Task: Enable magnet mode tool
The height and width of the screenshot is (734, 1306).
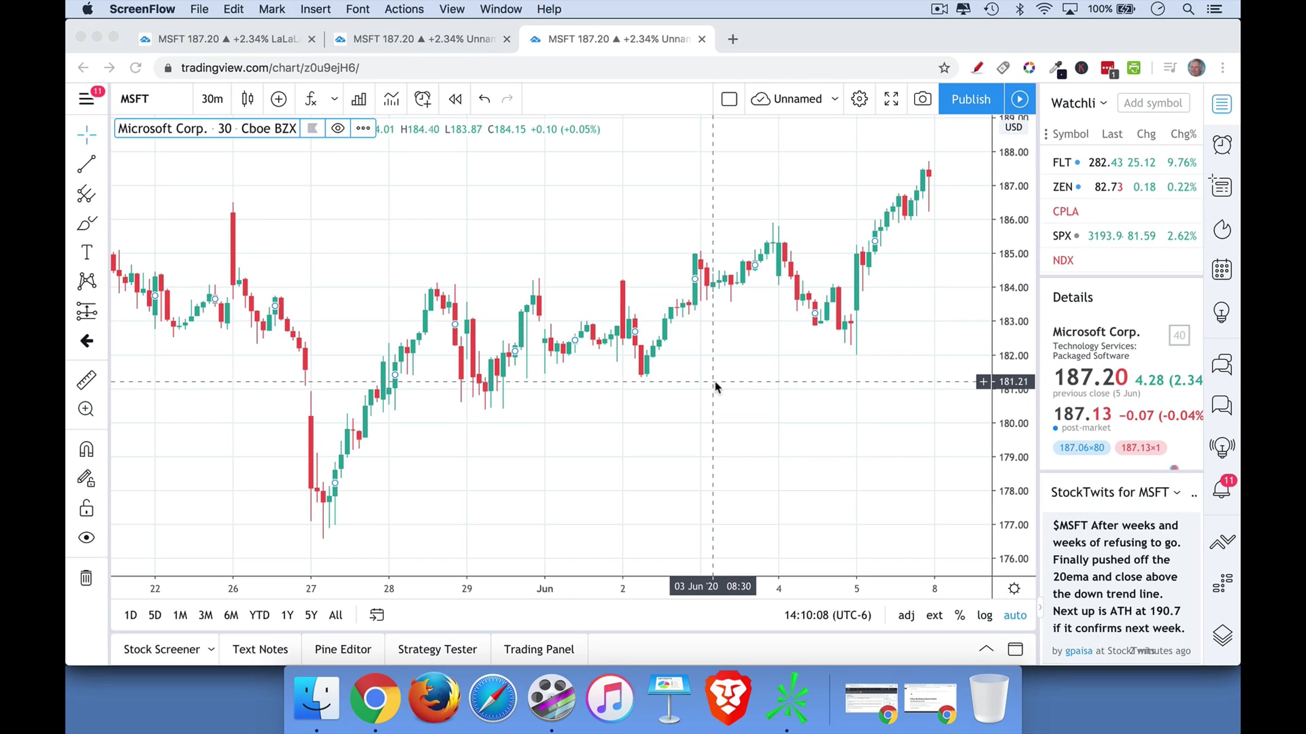Action: (87, 449)
